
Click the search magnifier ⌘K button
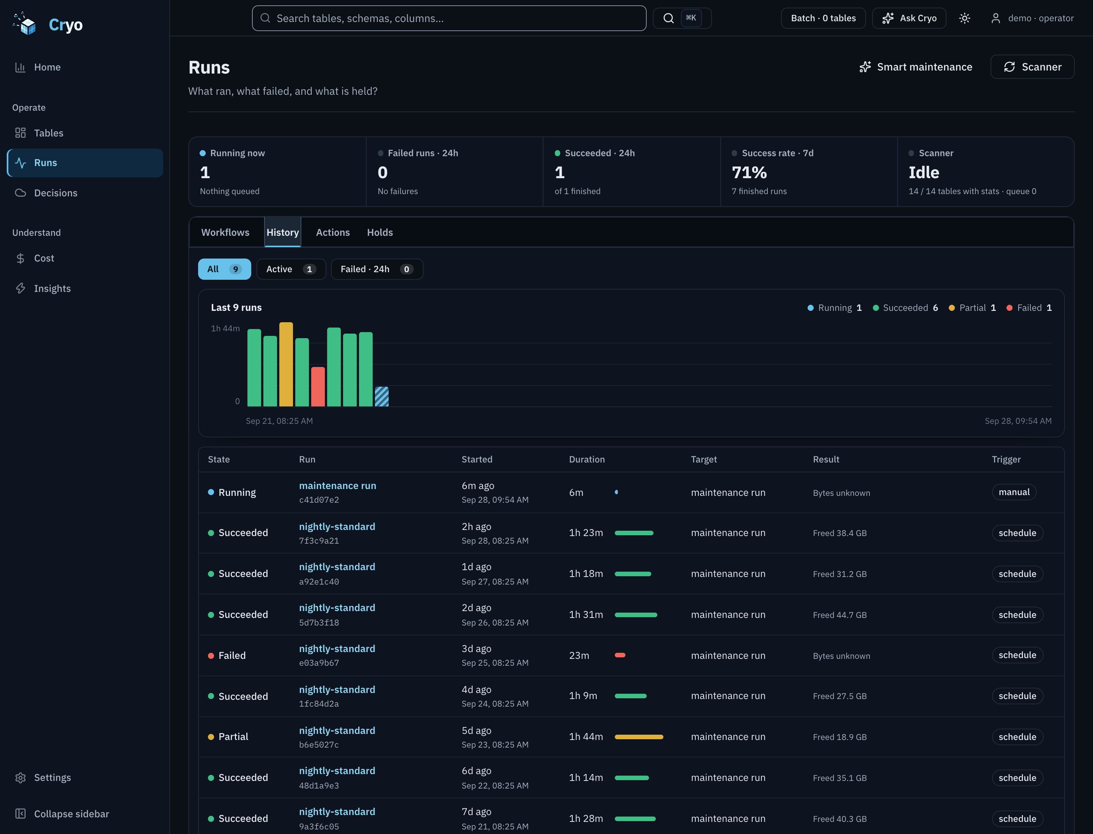tap(682, 18)
